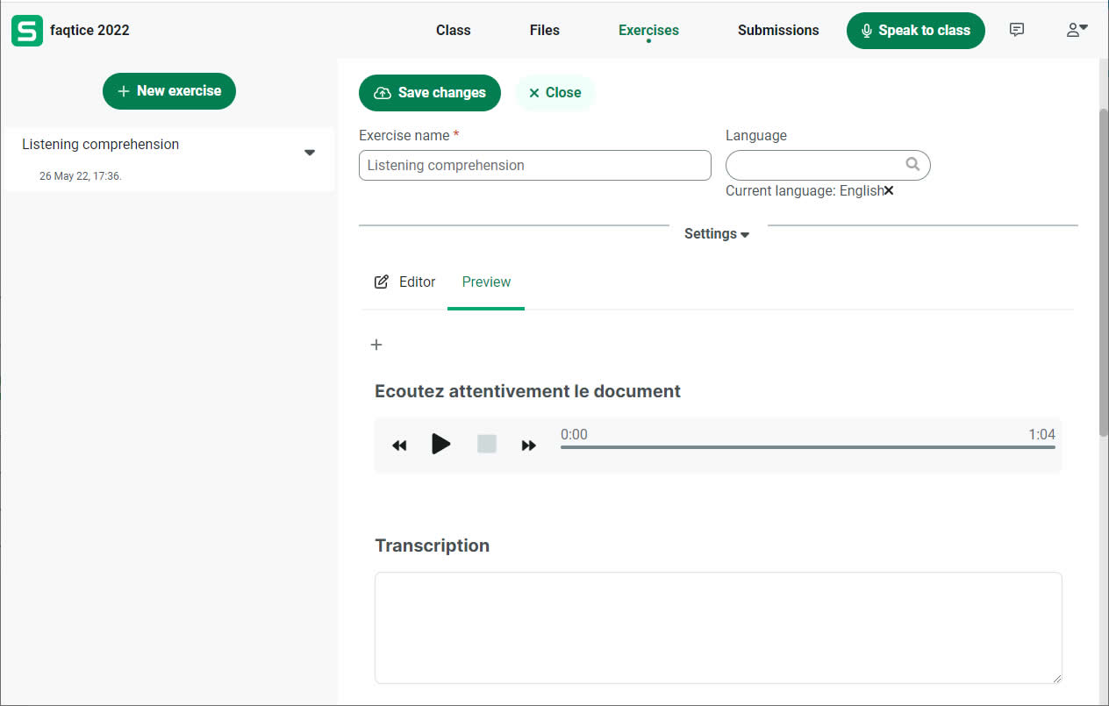
Task: Open the chat messages icon
Action: 1016,30
